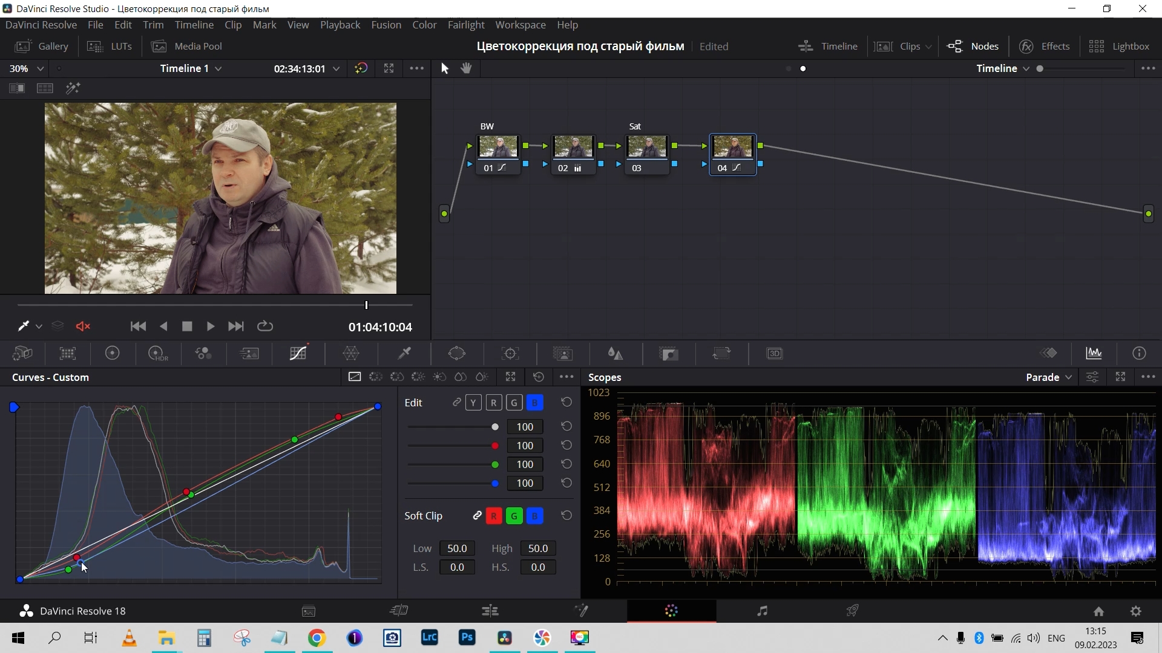The width and height of the screenshot is (1162, 653).
Task: Click the Fairlight page music icon
Action: pos(762,611)
